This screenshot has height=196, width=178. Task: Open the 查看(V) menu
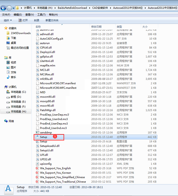pyautogui.click(x=29, y=15)
